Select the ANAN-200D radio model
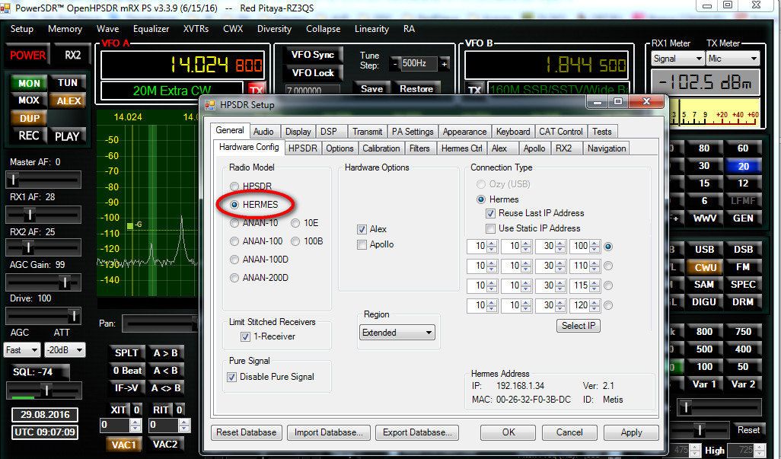This screenshot has height=459, width=781. (x=259, y=278)
